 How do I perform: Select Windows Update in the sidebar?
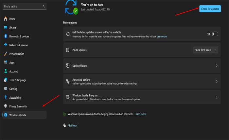point(25,115)
